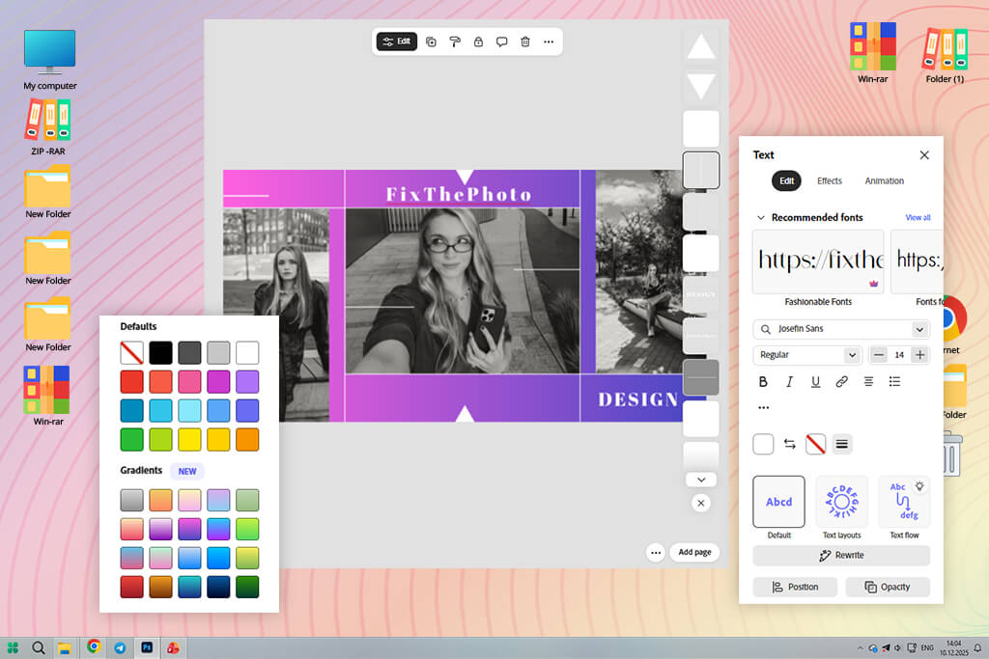The height and width of the screenshot is (659, 989).
Task: Pick the yellow default color swatch
Action: (189, 440)
